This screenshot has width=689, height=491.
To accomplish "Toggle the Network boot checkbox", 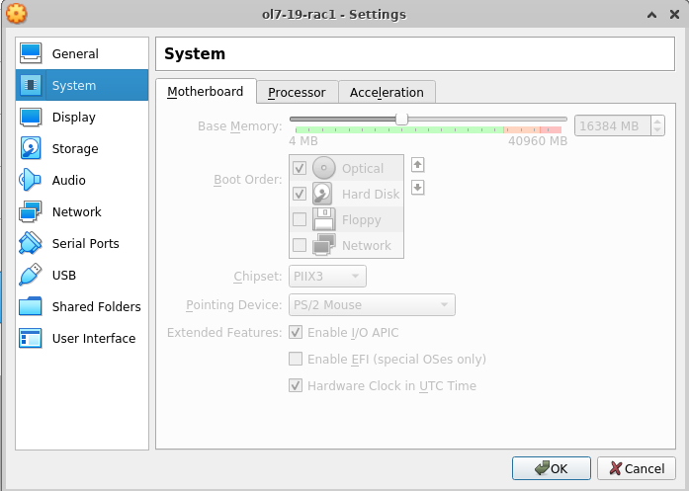I will tap(300, 245).
